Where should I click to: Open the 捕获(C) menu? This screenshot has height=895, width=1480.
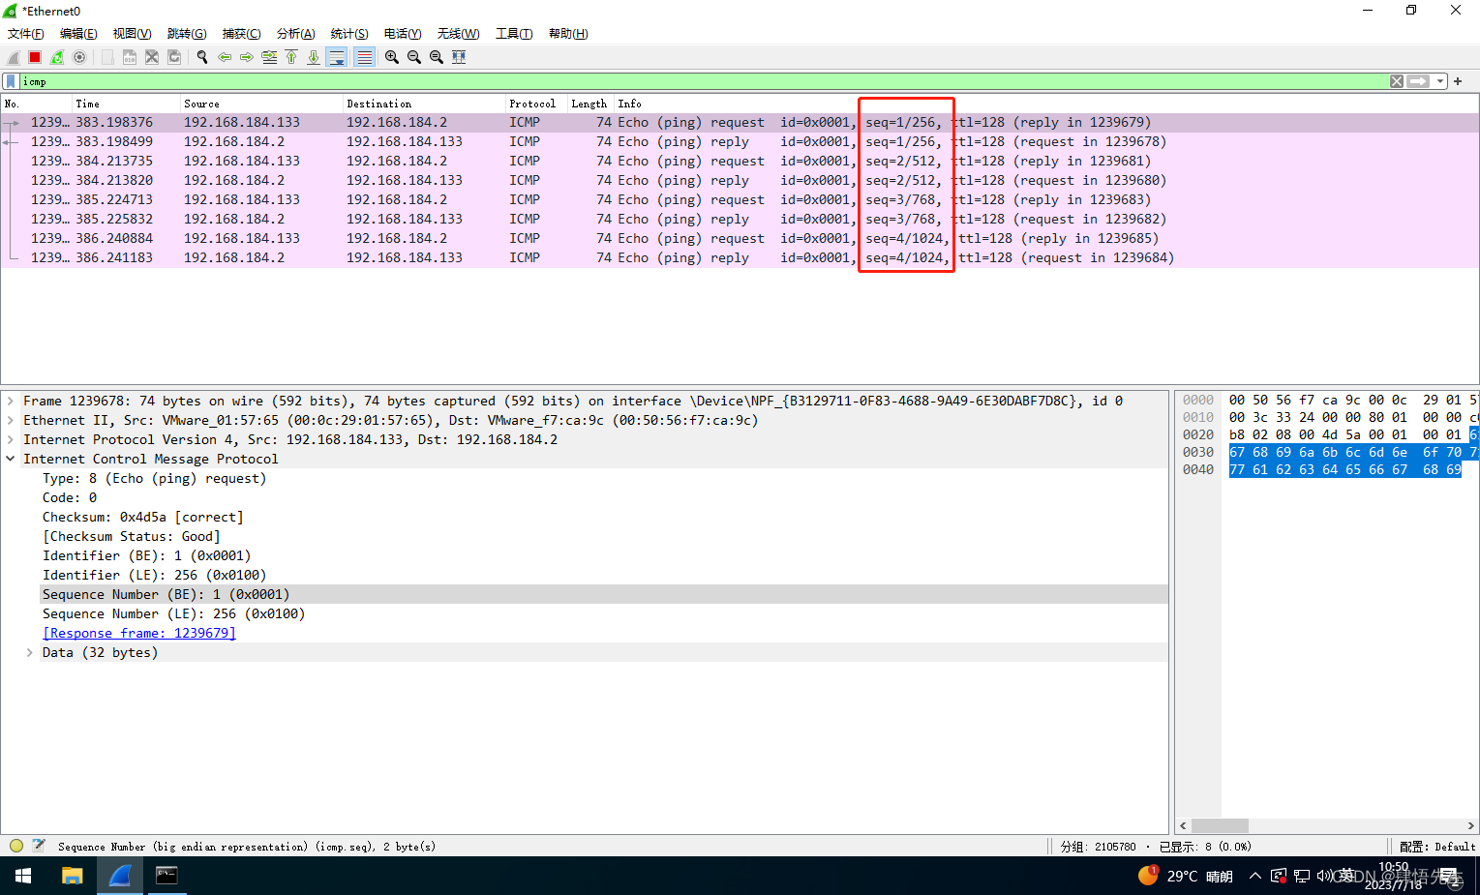(241, 34)
